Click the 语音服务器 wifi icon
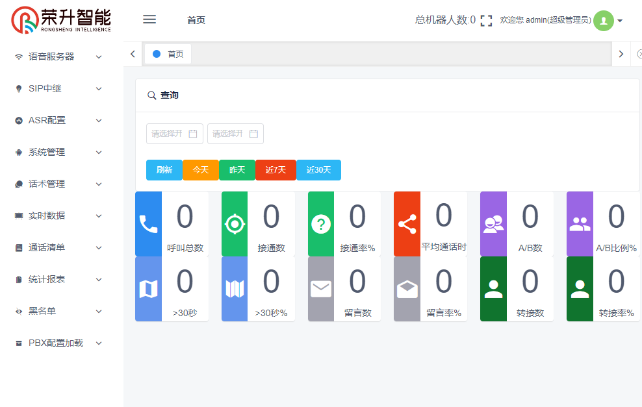This screenshot has width=642, height=407. (x=18, y=57)
